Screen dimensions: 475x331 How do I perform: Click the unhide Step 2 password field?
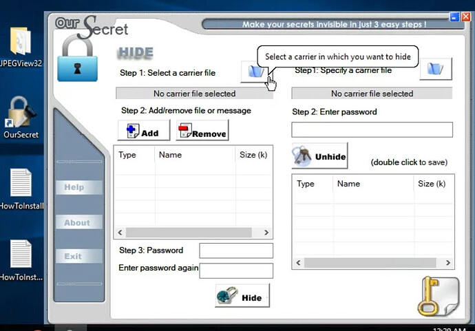[372, 129]
